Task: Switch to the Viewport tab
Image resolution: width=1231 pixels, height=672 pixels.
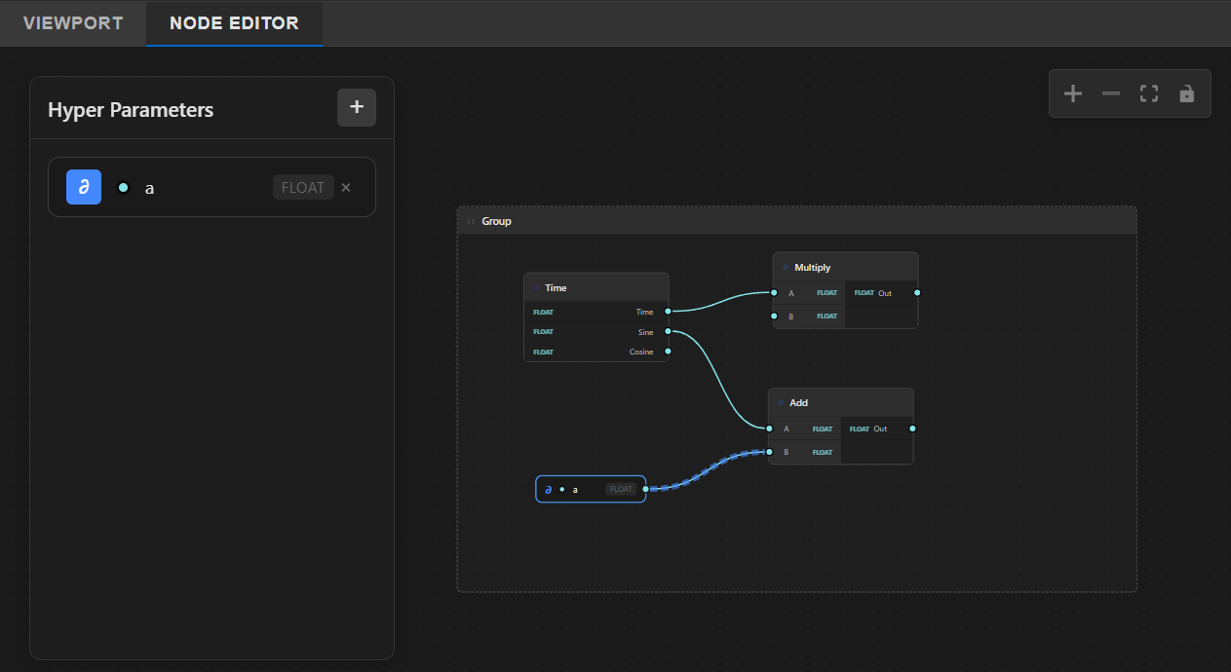Action: click(73, 22)
